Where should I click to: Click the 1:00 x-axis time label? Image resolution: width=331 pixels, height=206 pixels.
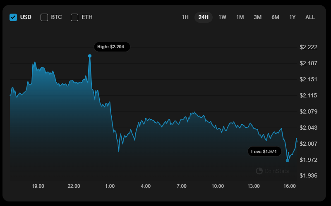(110, 187)
